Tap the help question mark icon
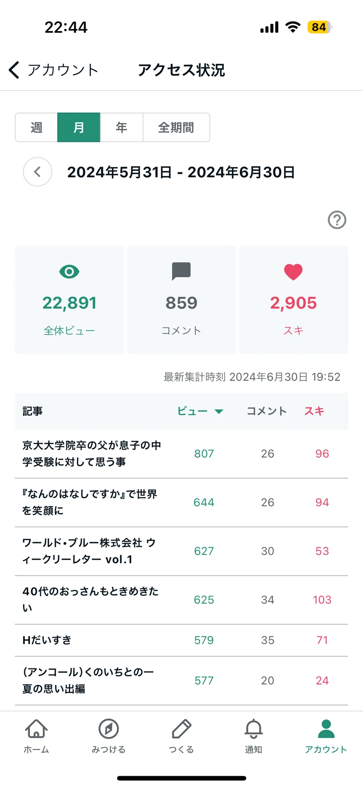 [337, 220]
